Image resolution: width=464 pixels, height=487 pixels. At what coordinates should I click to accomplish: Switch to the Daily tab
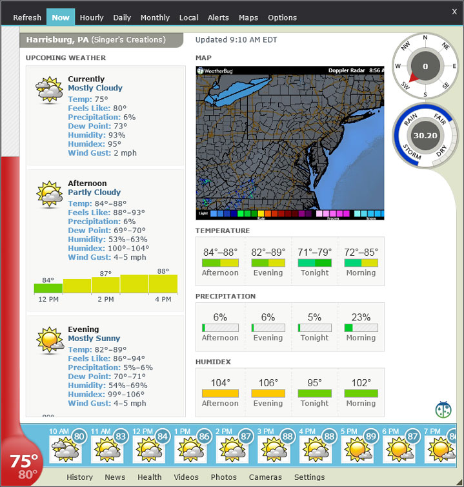[x=122, y=17]
